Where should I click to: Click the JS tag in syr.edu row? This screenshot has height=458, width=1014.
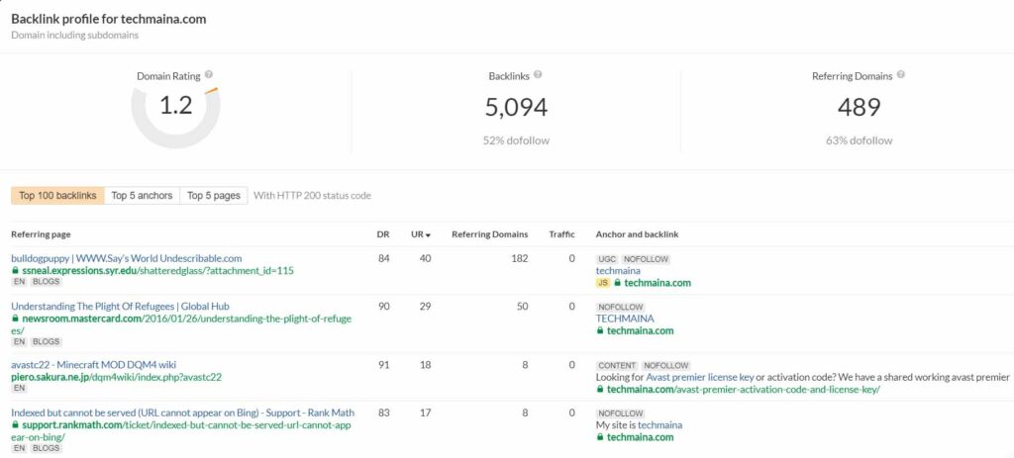click(603, 283)
